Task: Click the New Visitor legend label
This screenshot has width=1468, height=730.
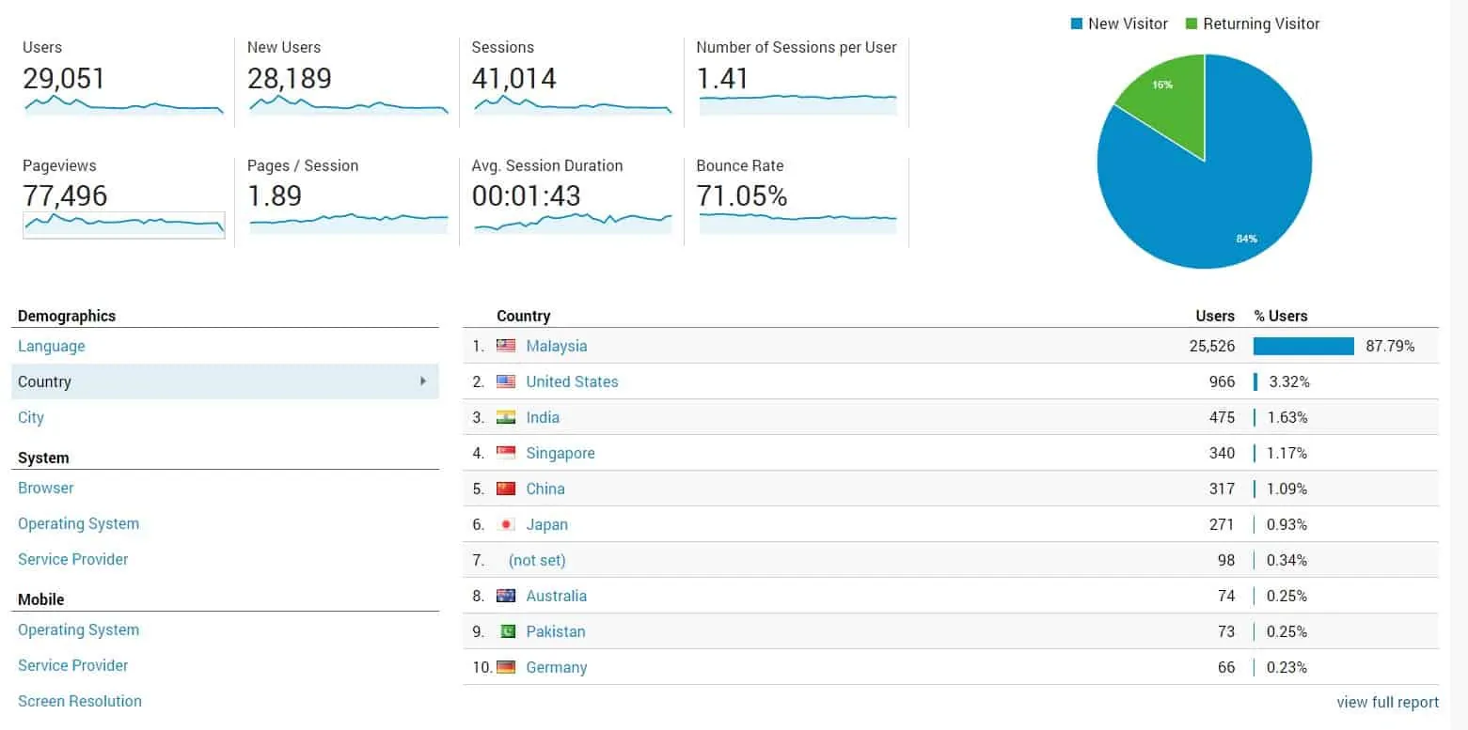Action: (1128, 23)
